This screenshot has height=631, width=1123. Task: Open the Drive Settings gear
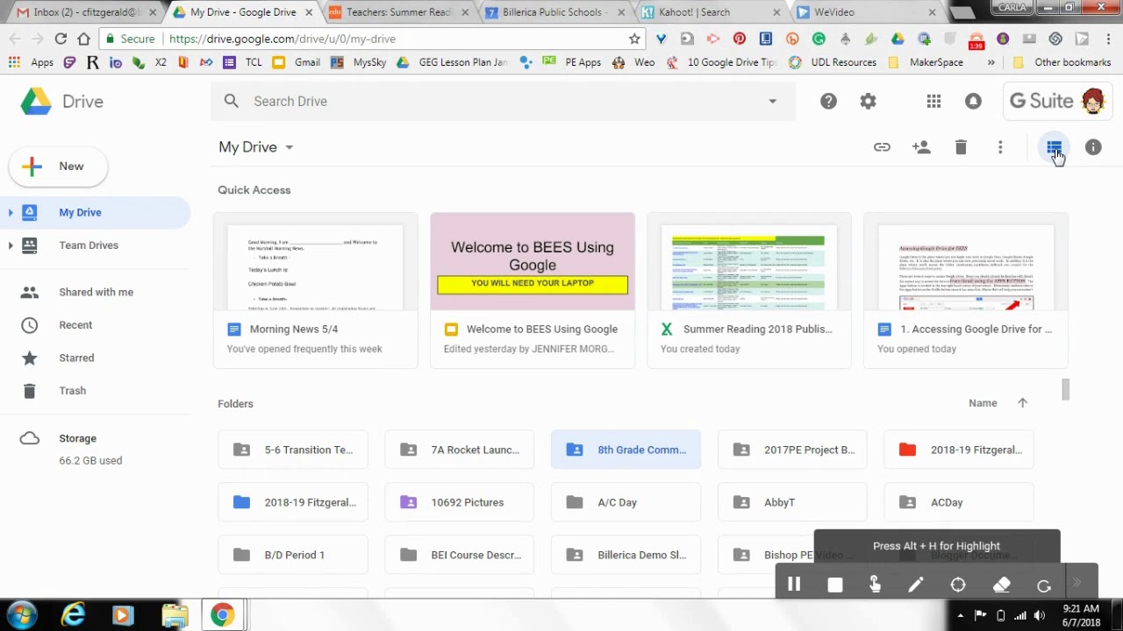coord(868,102)
